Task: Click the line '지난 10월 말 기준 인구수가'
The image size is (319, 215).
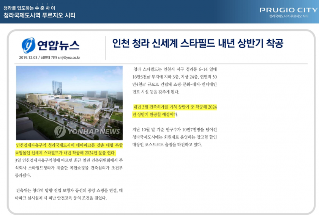Action: pos(175,130)
